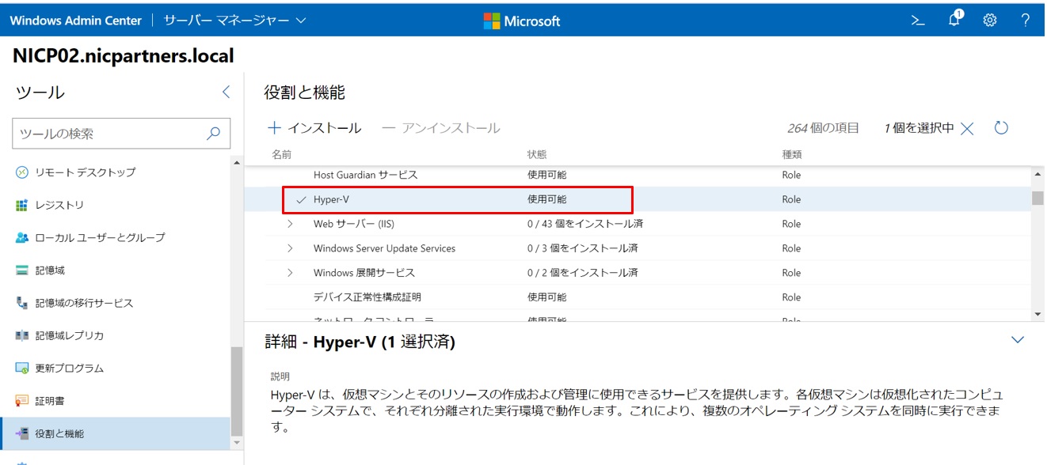Click the roles list scrollbar thumb
The width and height of the screenshot is (1047, 465).
pyautogui.click(x=1037, y=198)
